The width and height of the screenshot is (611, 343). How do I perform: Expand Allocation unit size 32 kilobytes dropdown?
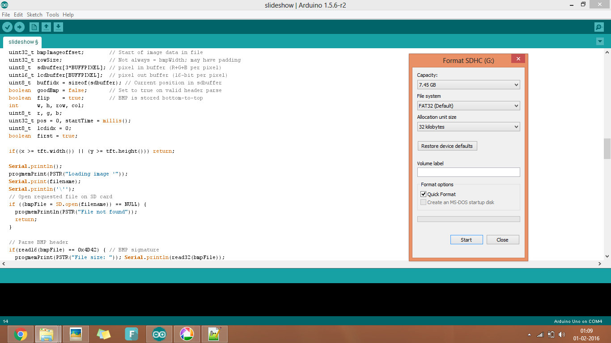pos(468,126)
